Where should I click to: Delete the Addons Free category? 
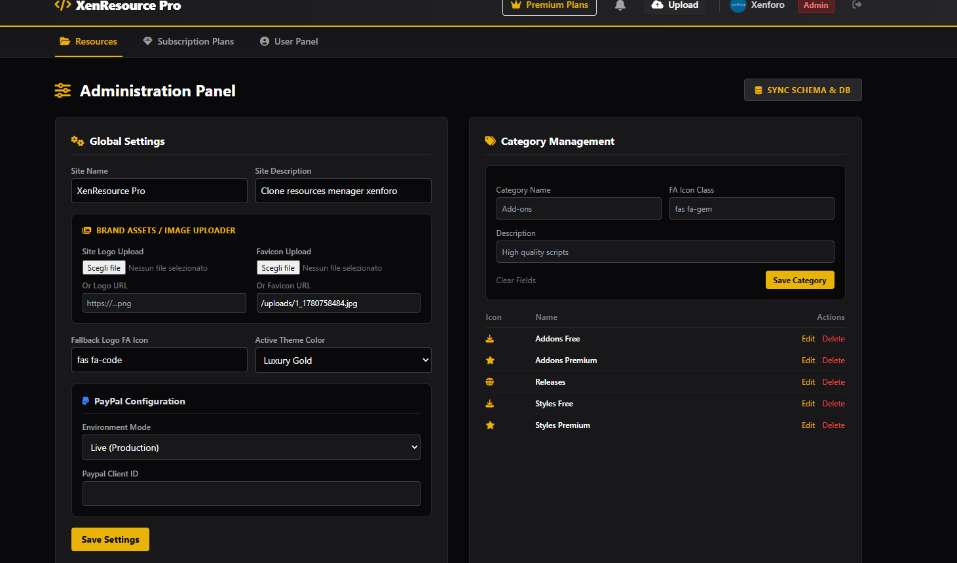(x=834, y=339)
